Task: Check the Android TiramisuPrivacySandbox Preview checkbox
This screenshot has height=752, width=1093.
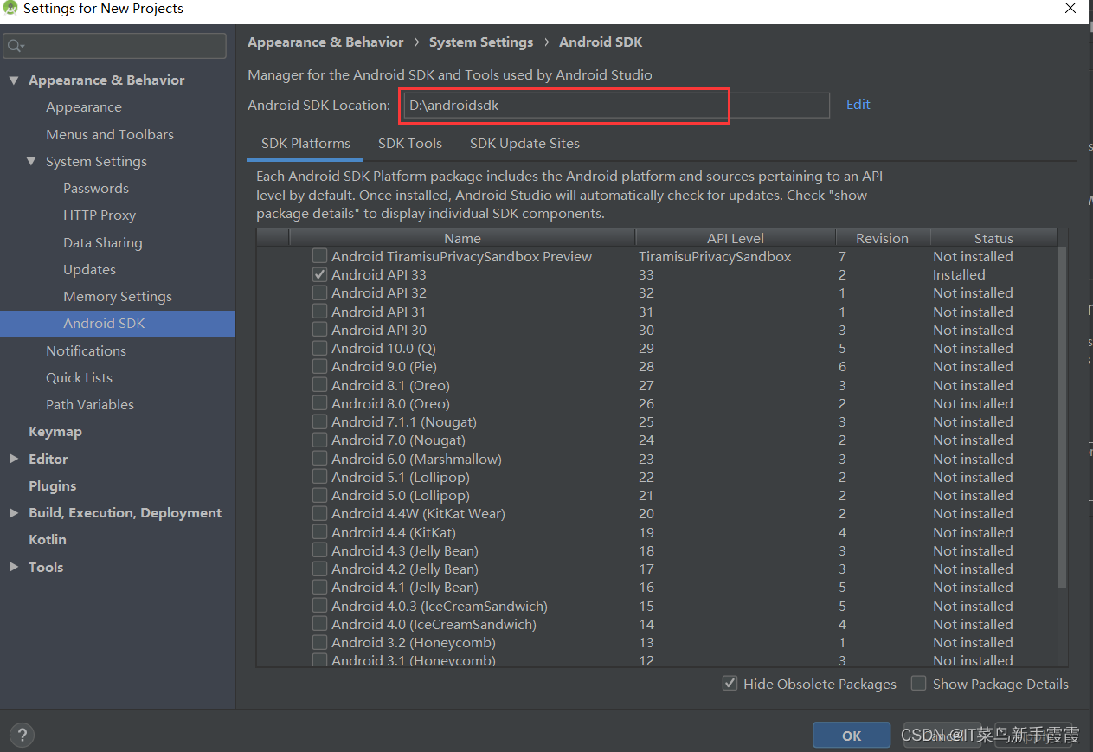Action: coord(320,256)
